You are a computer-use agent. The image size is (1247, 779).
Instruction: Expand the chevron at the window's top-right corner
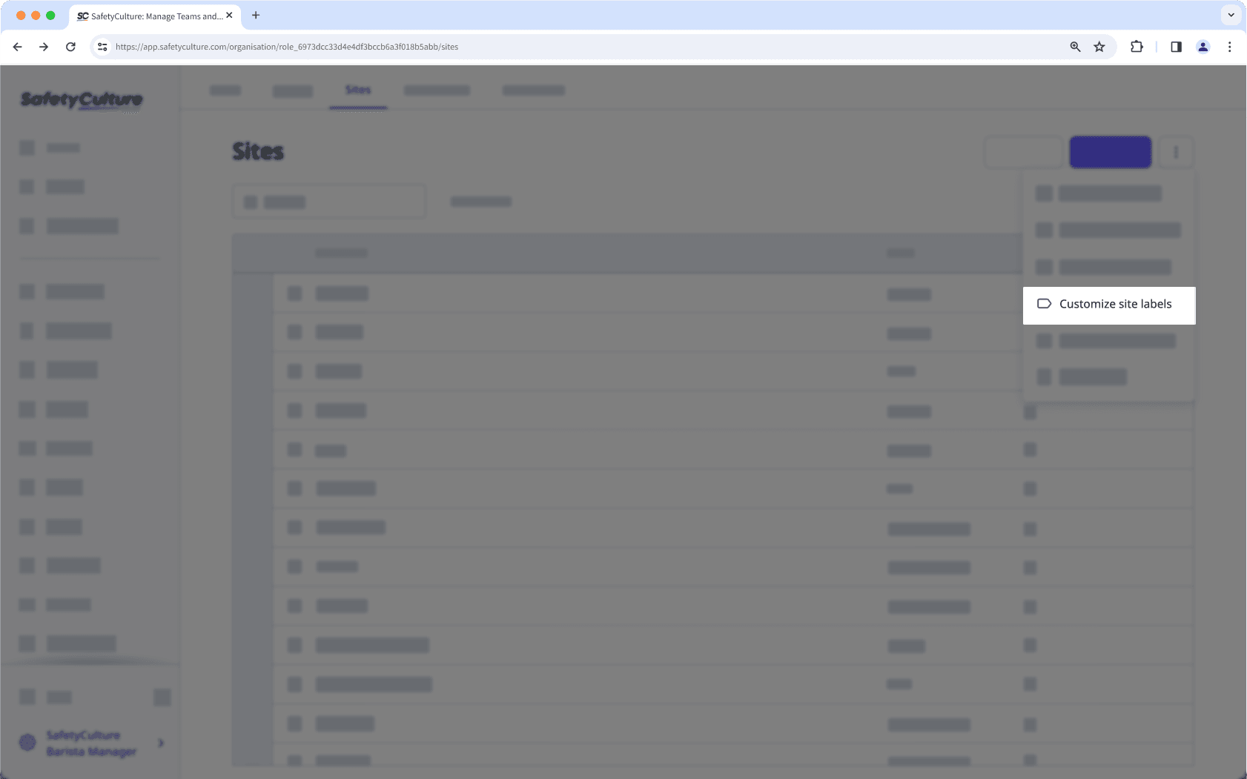[x=1230, y=14]
